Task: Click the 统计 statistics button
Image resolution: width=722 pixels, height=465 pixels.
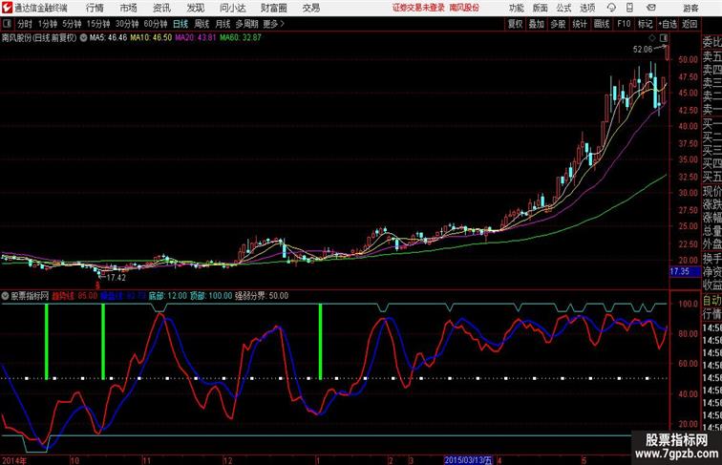Action: 580,24
